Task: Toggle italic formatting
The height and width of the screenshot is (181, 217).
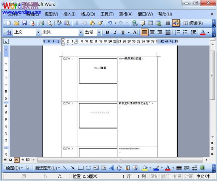Action: (115, 32)
